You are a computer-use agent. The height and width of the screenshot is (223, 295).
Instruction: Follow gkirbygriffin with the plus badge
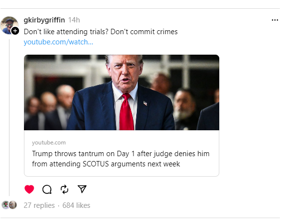[x=15, y=31]
